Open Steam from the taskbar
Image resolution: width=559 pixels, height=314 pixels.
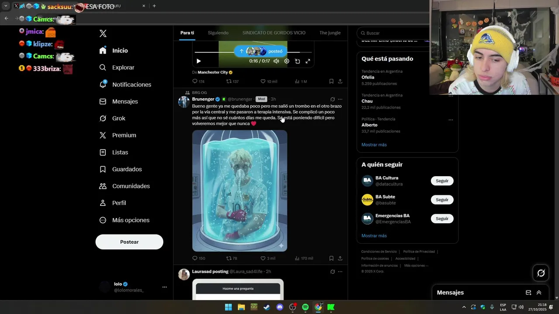coord(266,307)
